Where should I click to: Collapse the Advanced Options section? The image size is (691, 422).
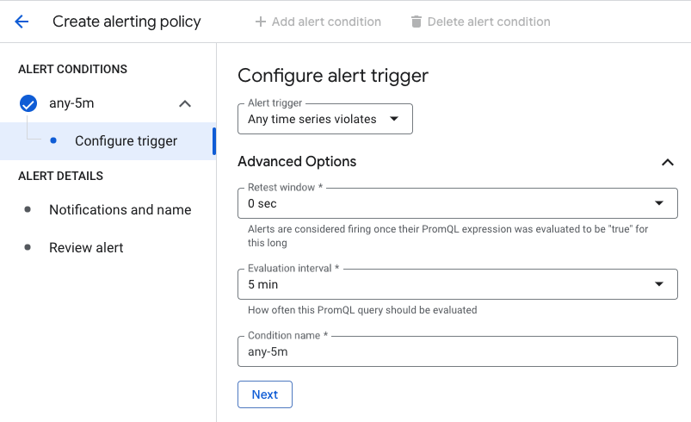click(667, 162)
